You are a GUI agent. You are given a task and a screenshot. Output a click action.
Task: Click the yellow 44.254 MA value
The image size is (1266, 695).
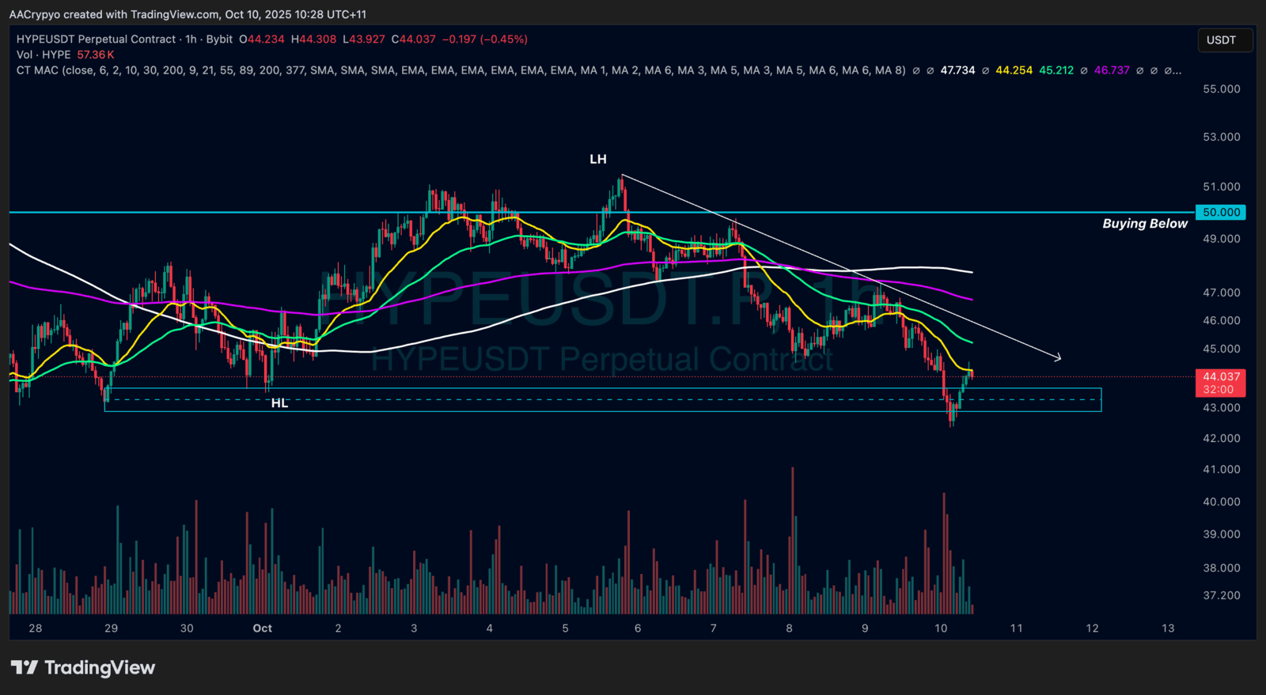[1014, 70]
